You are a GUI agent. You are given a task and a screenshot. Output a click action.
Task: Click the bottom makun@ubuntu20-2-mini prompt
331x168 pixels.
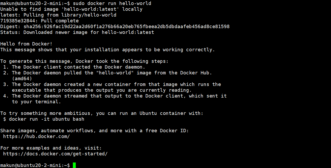(x=35, y=165)
